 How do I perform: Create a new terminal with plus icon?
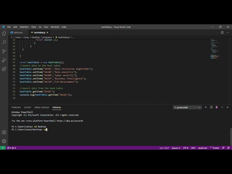206,107
